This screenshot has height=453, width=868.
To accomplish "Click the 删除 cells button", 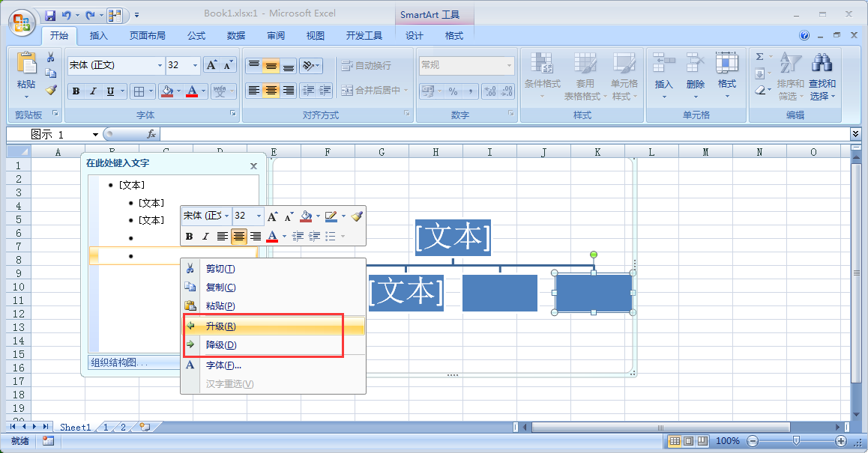I will click(696, 76).
